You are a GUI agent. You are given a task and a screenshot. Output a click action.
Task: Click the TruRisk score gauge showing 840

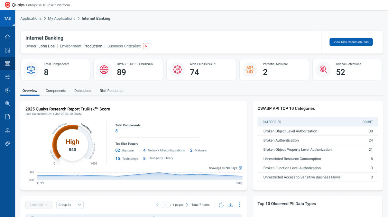coord(73,145)
